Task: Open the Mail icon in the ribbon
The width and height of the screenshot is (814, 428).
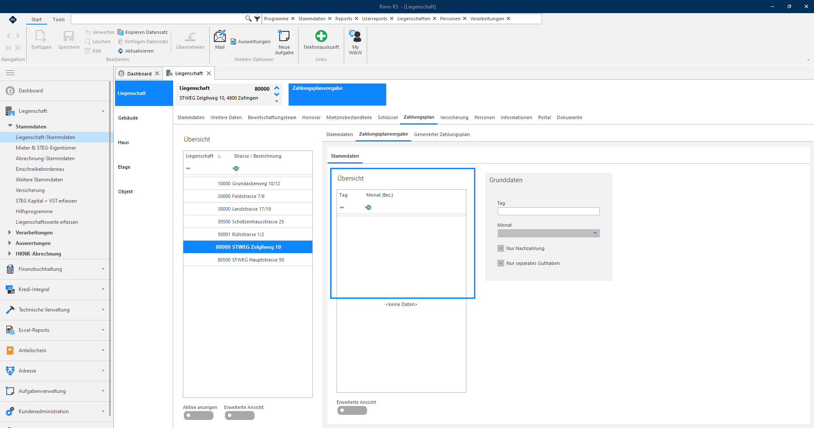Action: [x=220, y=36]
